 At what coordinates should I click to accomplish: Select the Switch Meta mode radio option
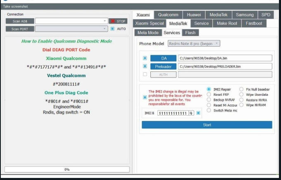tap(209, 110)
